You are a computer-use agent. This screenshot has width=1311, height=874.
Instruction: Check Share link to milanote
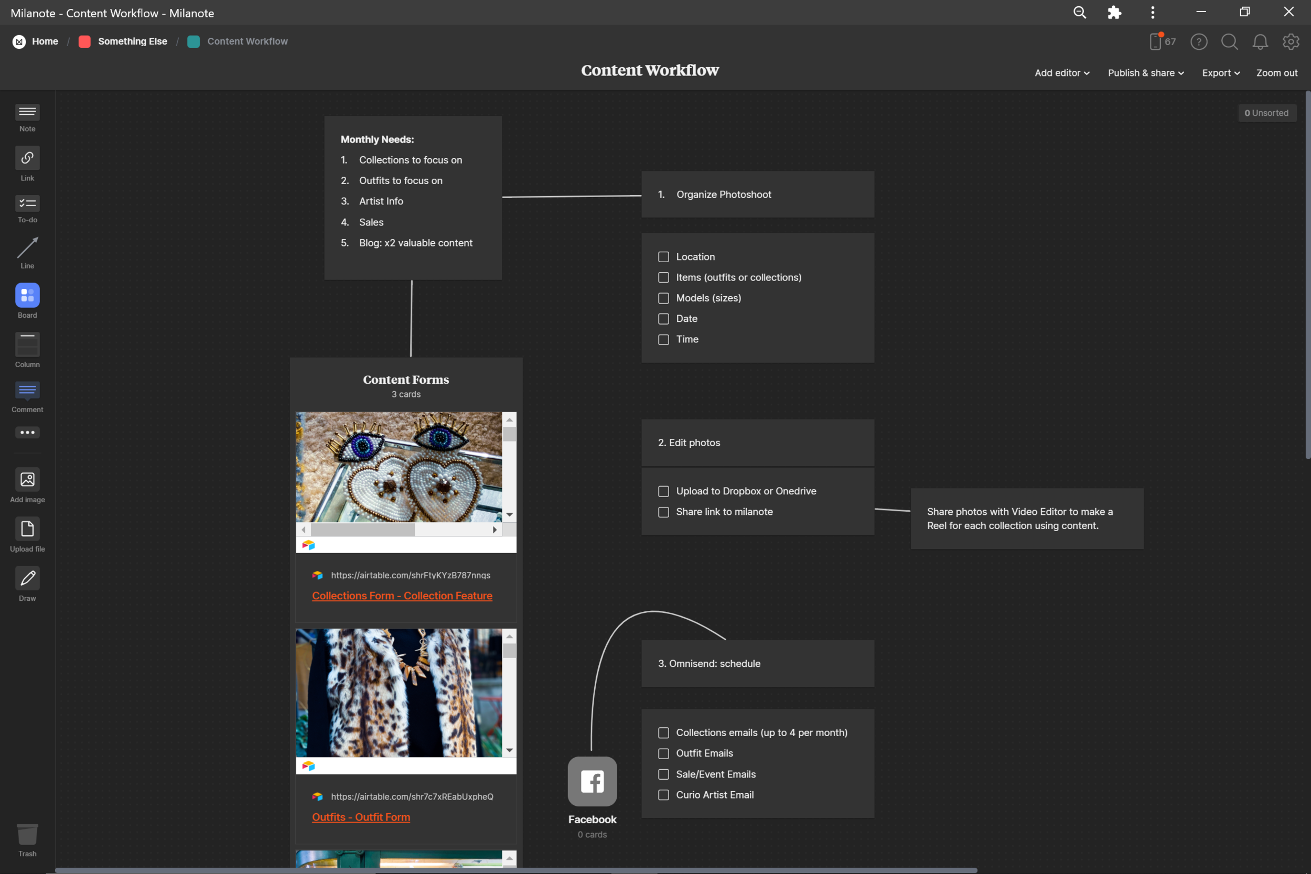click(663, 512)
